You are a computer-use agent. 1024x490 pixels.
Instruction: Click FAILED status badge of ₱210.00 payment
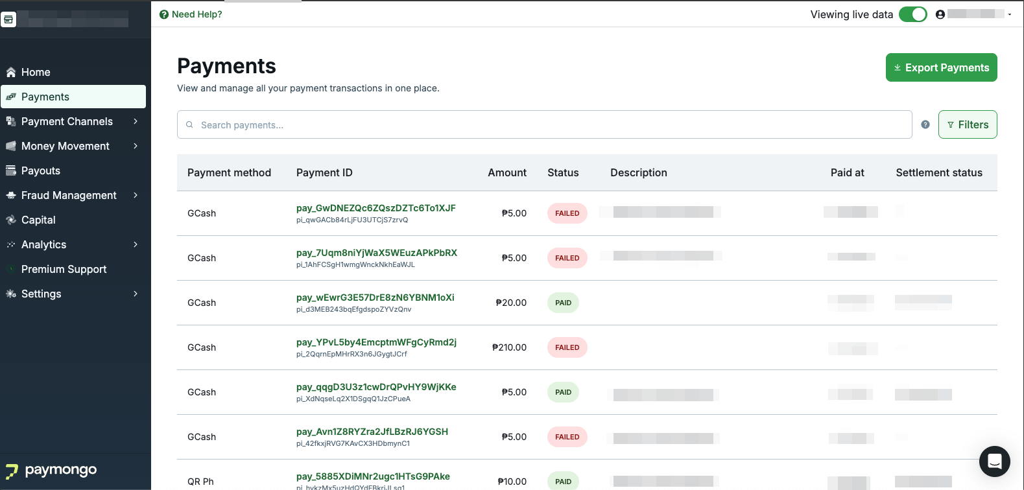[567, 347]
